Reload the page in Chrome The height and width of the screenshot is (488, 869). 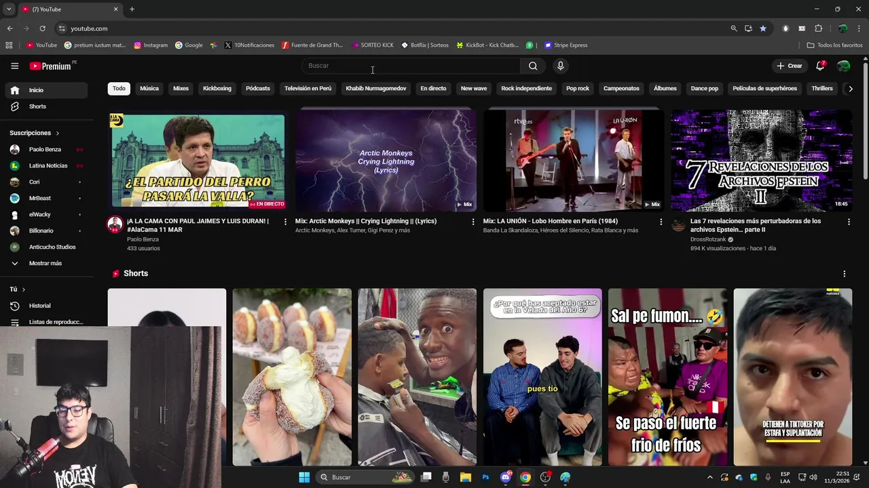pos(42,28)
